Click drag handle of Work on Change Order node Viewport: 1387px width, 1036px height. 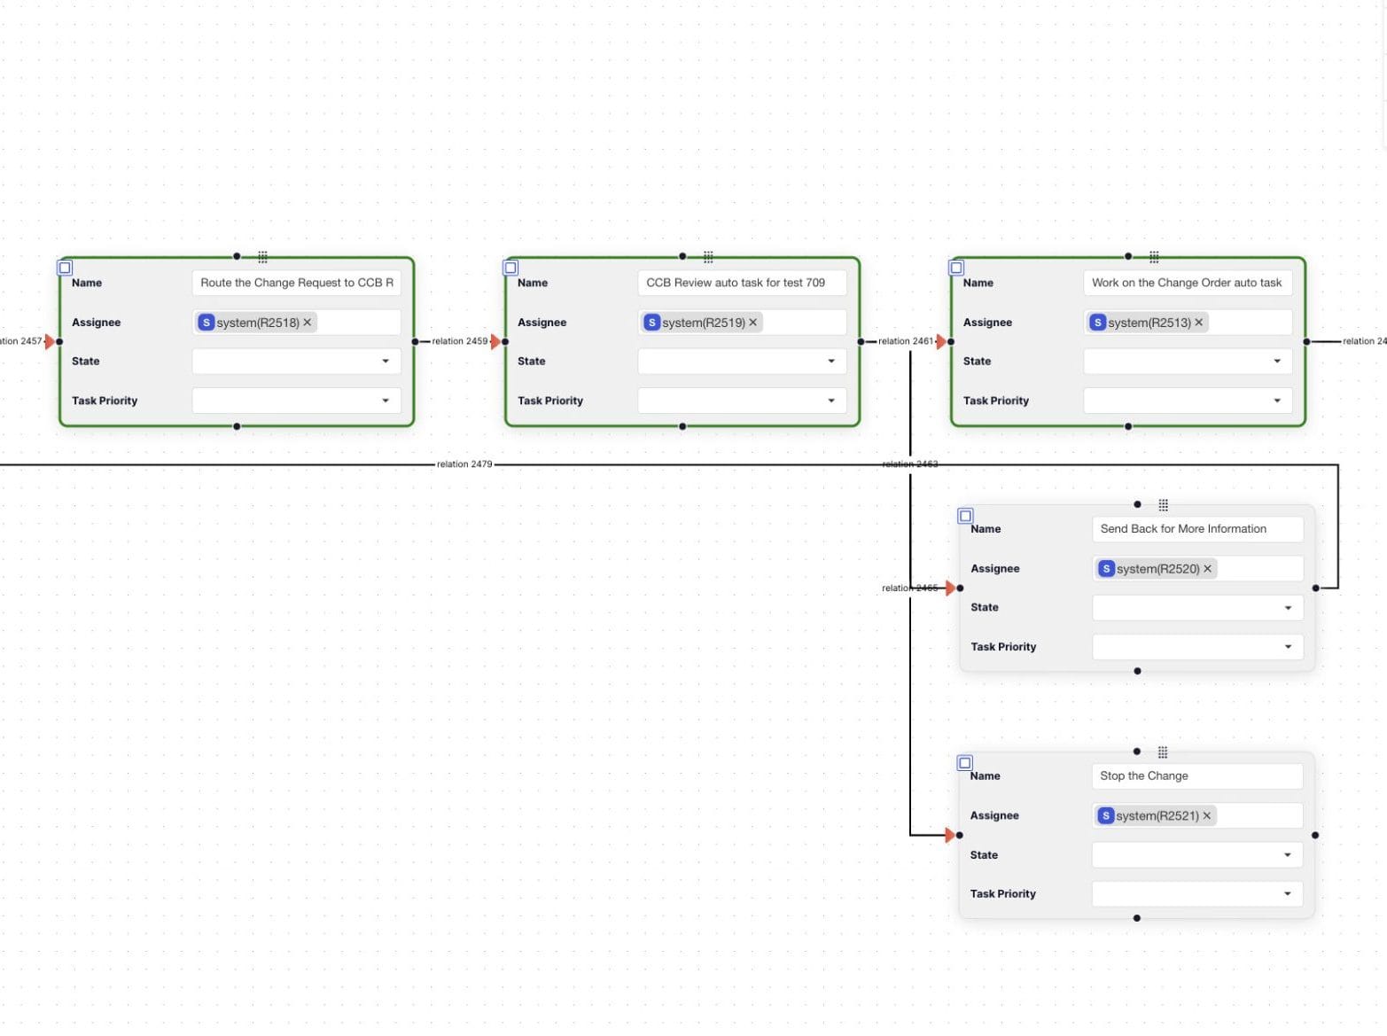click(1154, 257)
